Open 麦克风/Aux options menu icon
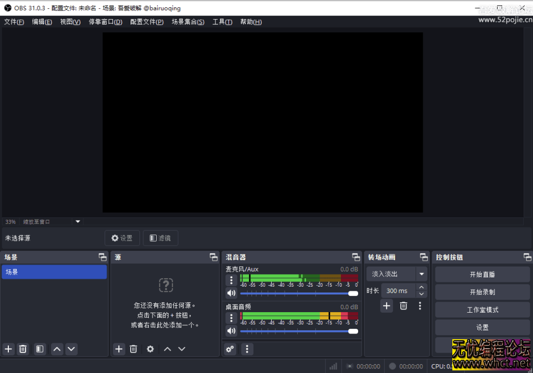Screen dimensions: 533x373 231,280
